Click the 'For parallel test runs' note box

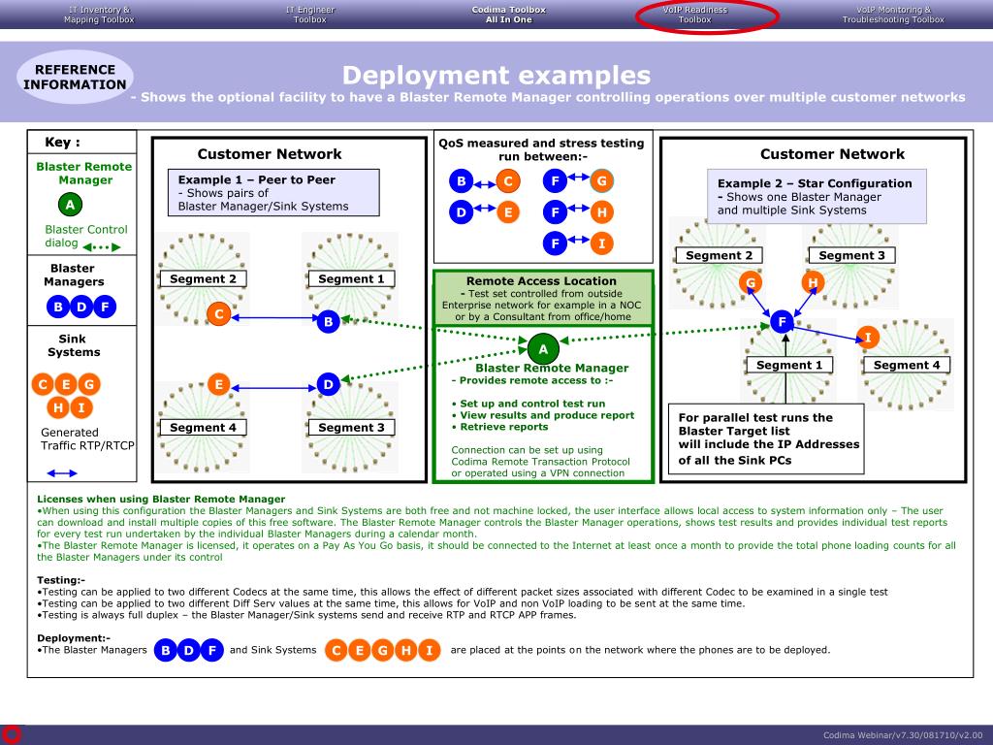pyautogui.click(x=766, y=439)
